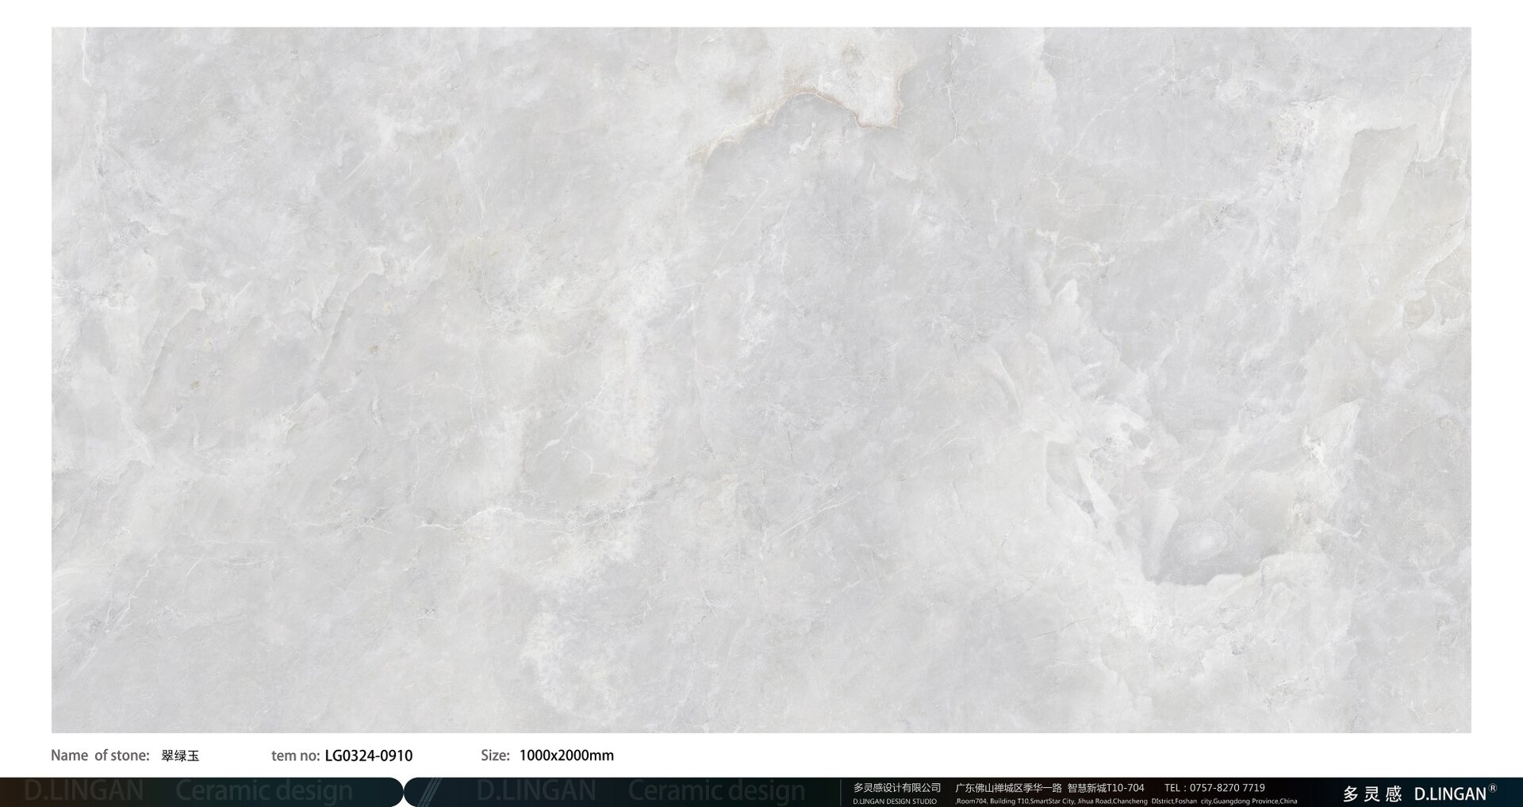Click the white D.LINGAN logo with ® mark
Image resolution: width=1523 pixels, height=807 pixels.
[x=1454, y=793]
